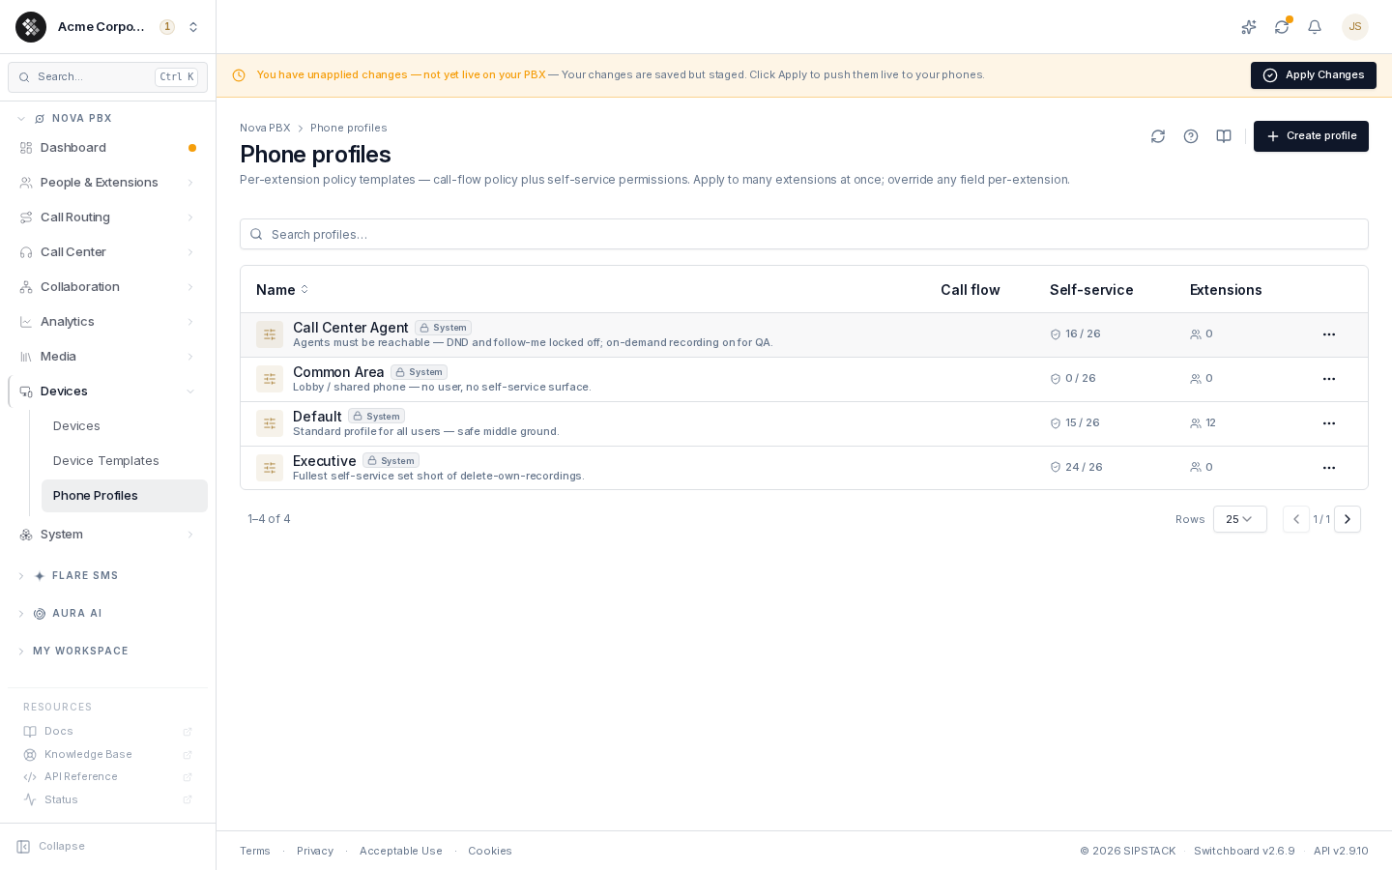Open the Default profile
The height and width of the screenshot is (870, 1392).
(x=317, y=417)
